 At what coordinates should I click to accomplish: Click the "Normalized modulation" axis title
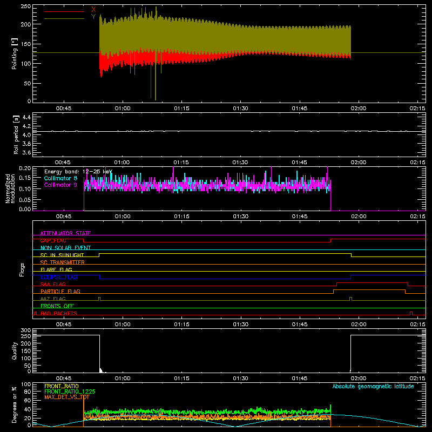coord(10,188)
